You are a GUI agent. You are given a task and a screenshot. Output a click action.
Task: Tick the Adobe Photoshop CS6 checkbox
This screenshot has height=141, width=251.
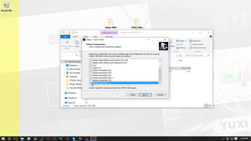[91, 80]
